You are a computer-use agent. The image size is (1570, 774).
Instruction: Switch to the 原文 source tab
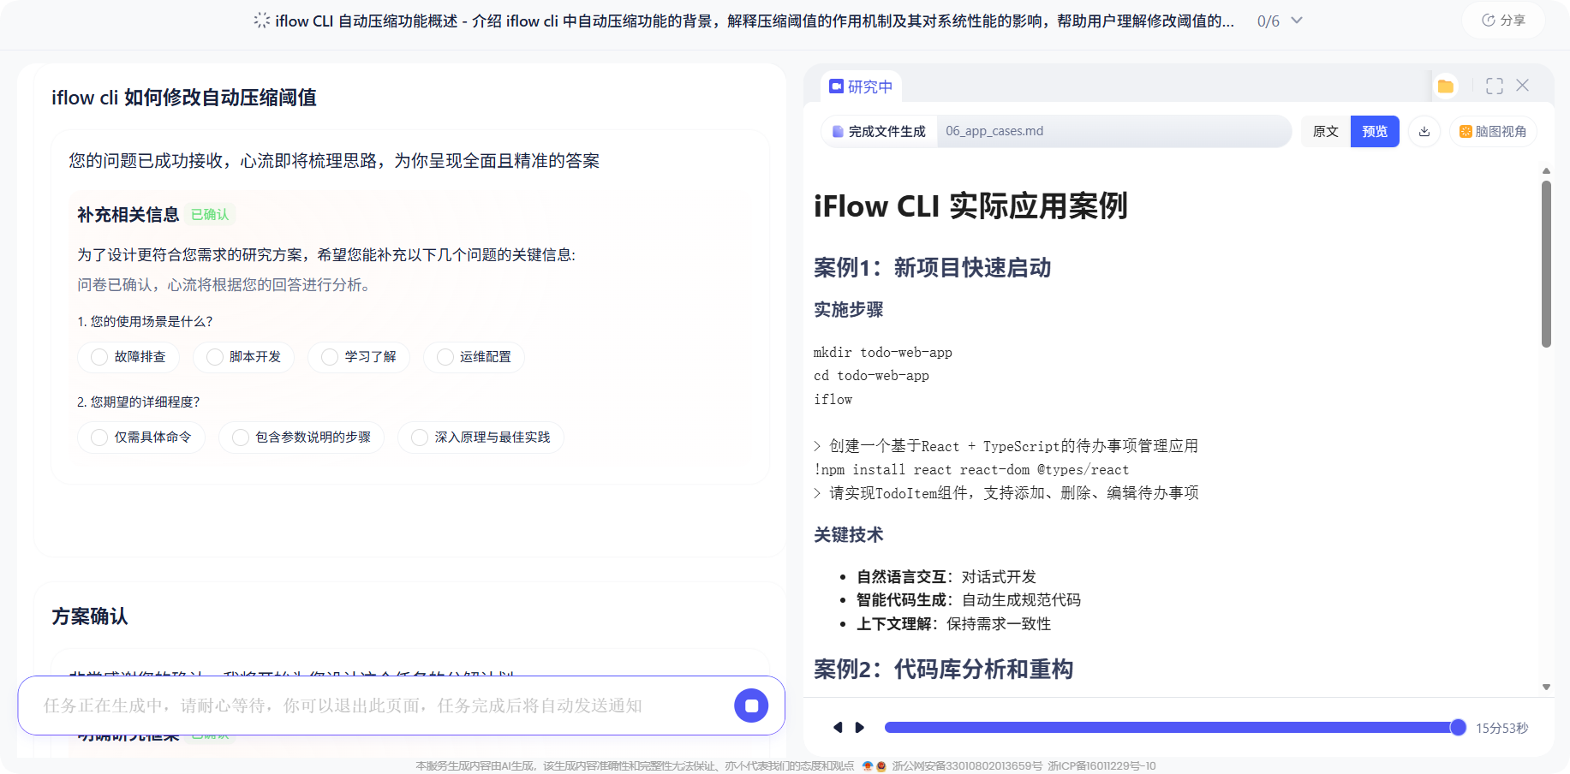coord(1325,132)
